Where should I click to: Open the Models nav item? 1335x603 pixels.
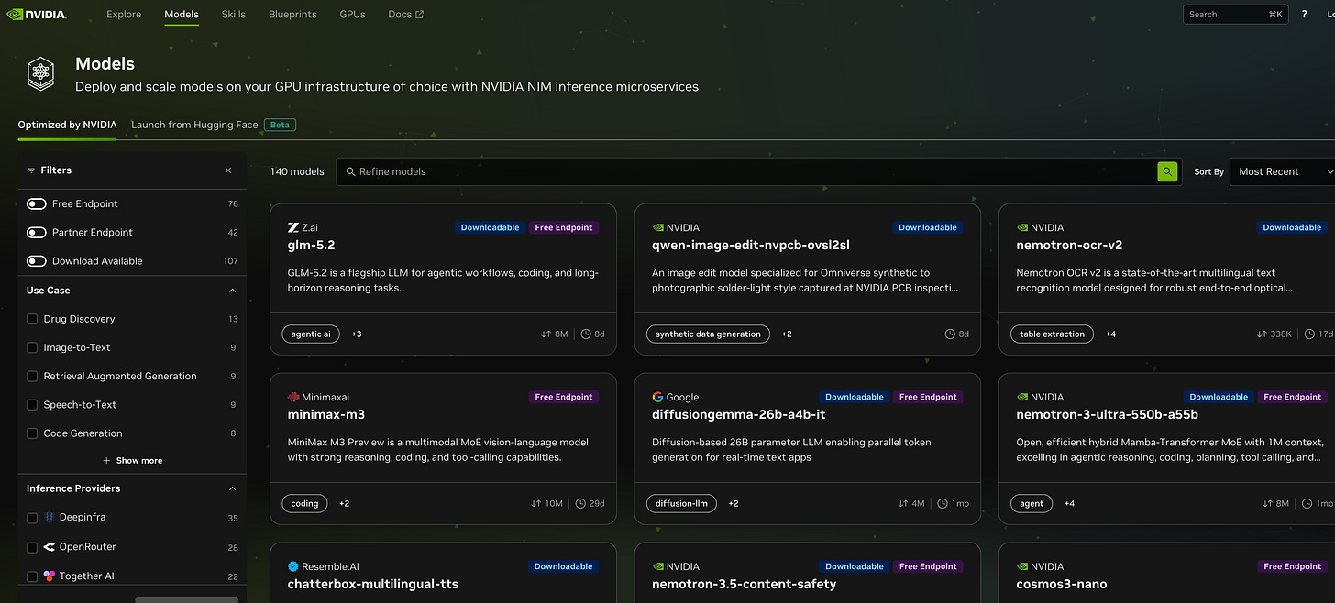(x=182, y=15)
